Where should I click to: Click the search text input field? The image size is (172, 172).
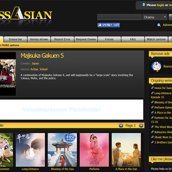tap(119, 17)
